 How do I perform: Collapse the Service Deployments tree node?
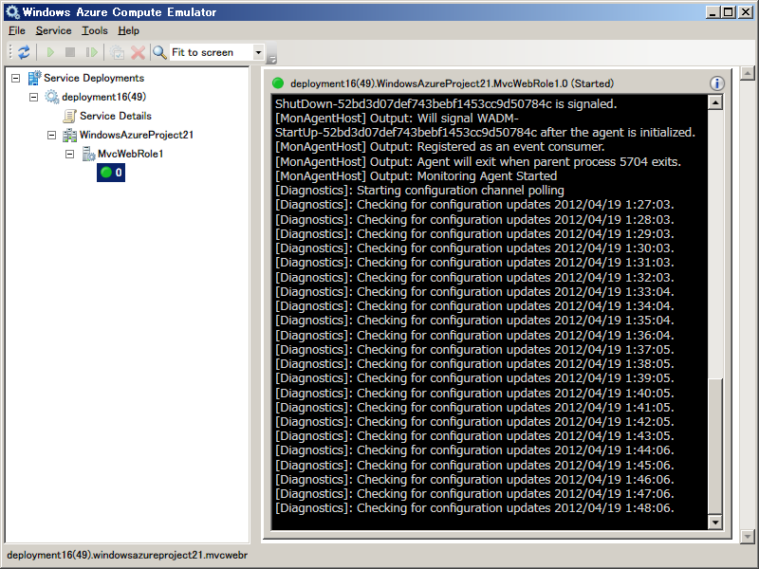click(15, 78)
